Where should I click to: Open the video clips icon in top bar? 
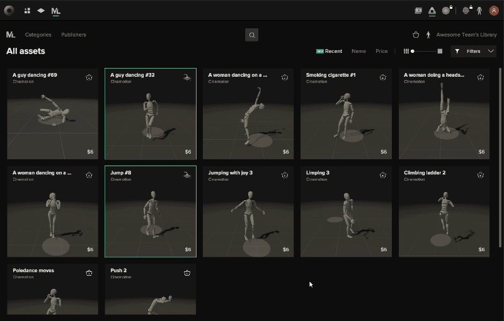(418, 11)
